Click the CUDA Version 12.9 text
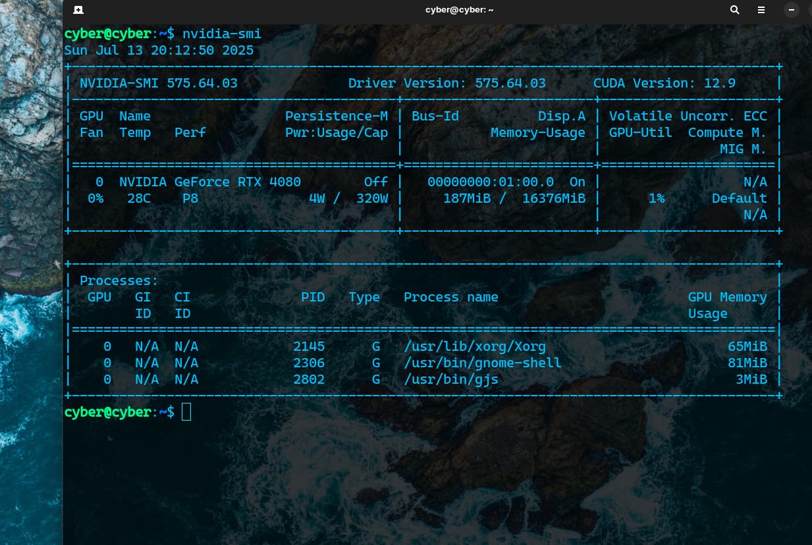The height and width of the screenshot is (545, 812). click(x=664, y=84)
